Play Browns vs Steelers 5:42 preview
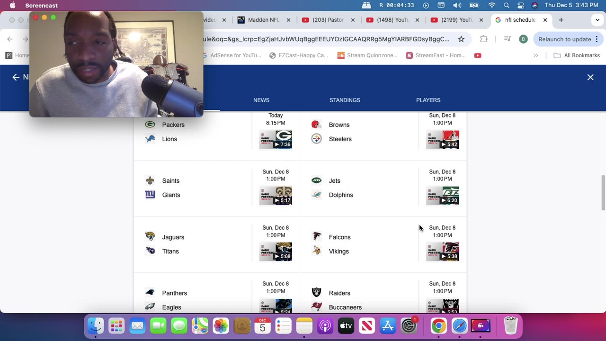Viewport: 606px width, 341px height. pos(442,140)
